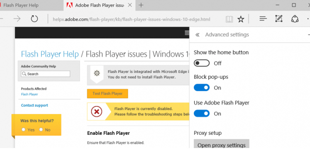Add page to favorites star icon
Screen dimensions: 310x153
(241, 19)
